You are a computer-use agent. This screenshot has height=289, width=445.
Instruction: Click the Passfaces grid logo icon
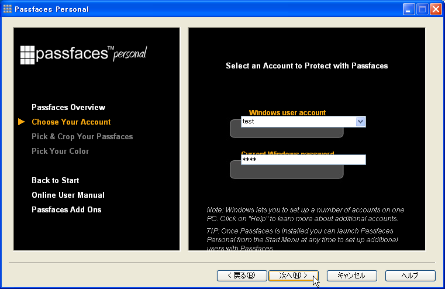pos(27,55)
